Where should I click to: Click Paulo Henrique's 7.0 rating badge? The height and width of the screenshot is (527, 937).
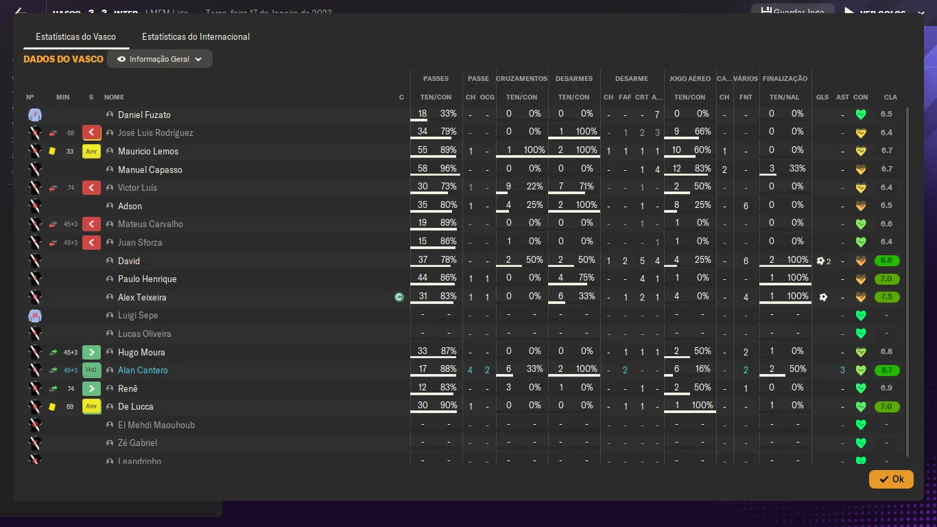(887, 279)
